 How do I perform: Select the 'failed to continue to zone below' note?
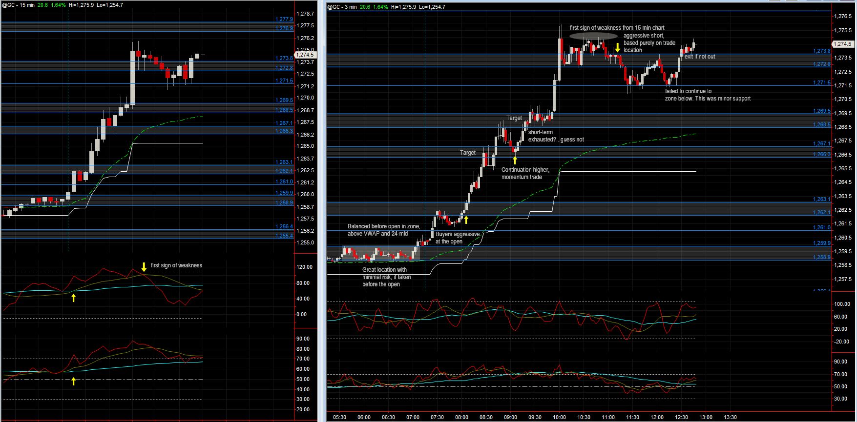coord(708,95)
